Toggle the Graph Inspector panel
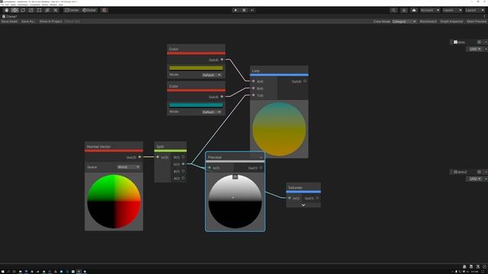 (x=451, y=21)
